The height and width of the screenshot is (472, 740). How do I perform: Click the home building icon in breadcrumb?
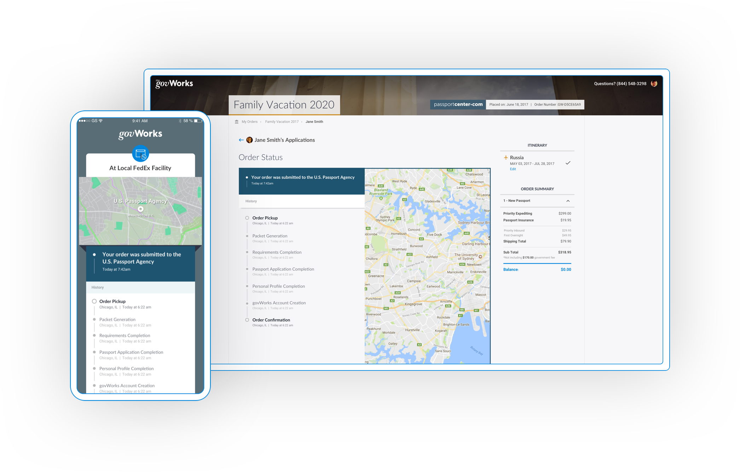tap(237, 122)
